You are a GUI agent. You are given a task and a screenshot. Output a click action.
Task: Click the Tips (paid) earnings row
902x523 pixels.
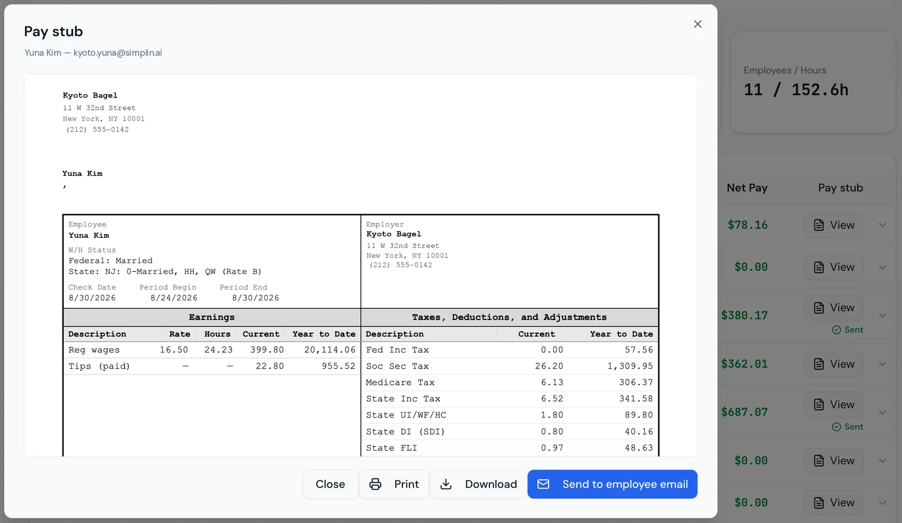[x=212, y=366]
